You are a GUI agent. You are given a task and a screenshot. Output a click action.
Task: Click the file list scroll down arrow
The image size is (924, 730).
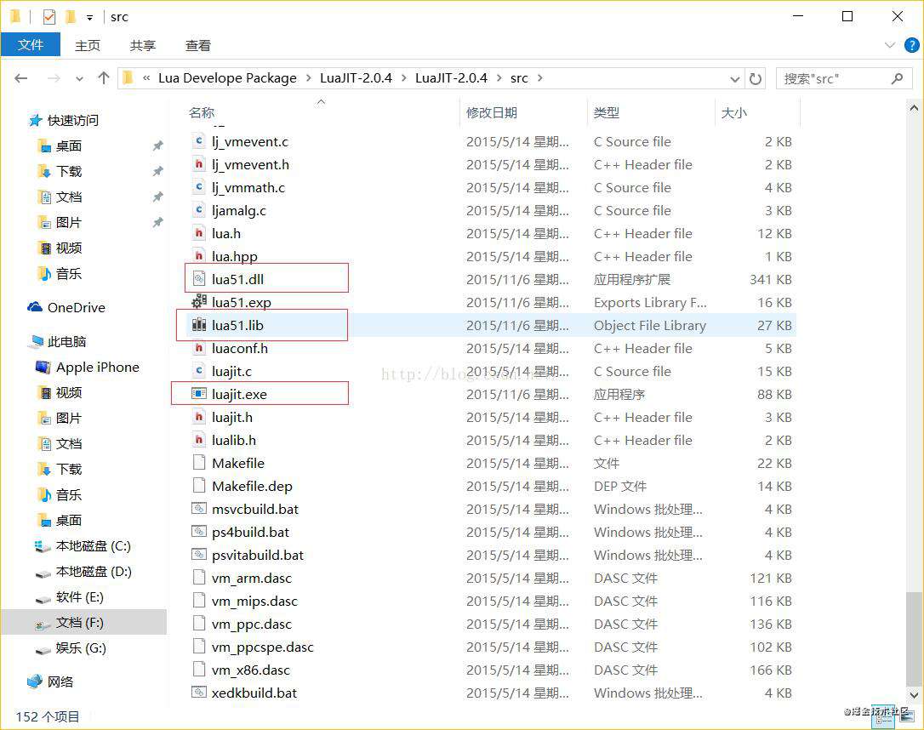tap(914, 694)
